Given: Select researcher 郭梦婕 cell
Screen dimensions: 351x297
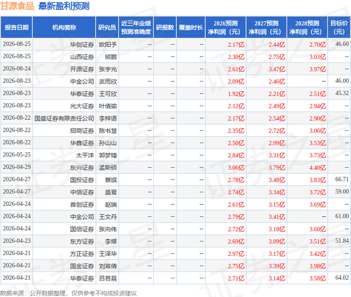Looking at the screenshot, I should (x=108, y=155).
